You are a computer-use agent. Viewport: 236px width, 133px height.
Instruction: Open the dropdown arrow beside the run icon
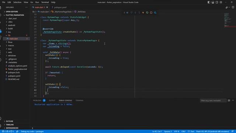point(229,7)
